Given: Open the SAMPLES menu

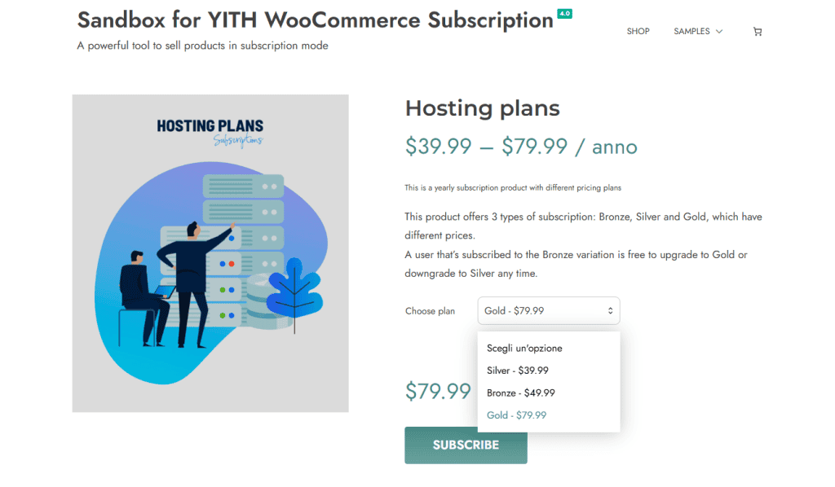Looking at the screenshot, I should (691, 31).
